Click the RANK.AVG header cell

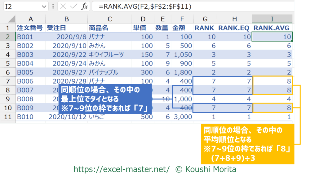tap(272, 28)
